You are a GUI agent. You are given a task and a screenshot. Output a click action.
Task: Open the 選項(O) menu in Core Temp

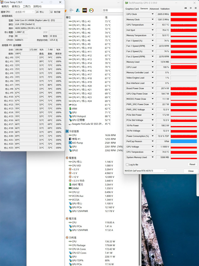[x=16, y=6]
